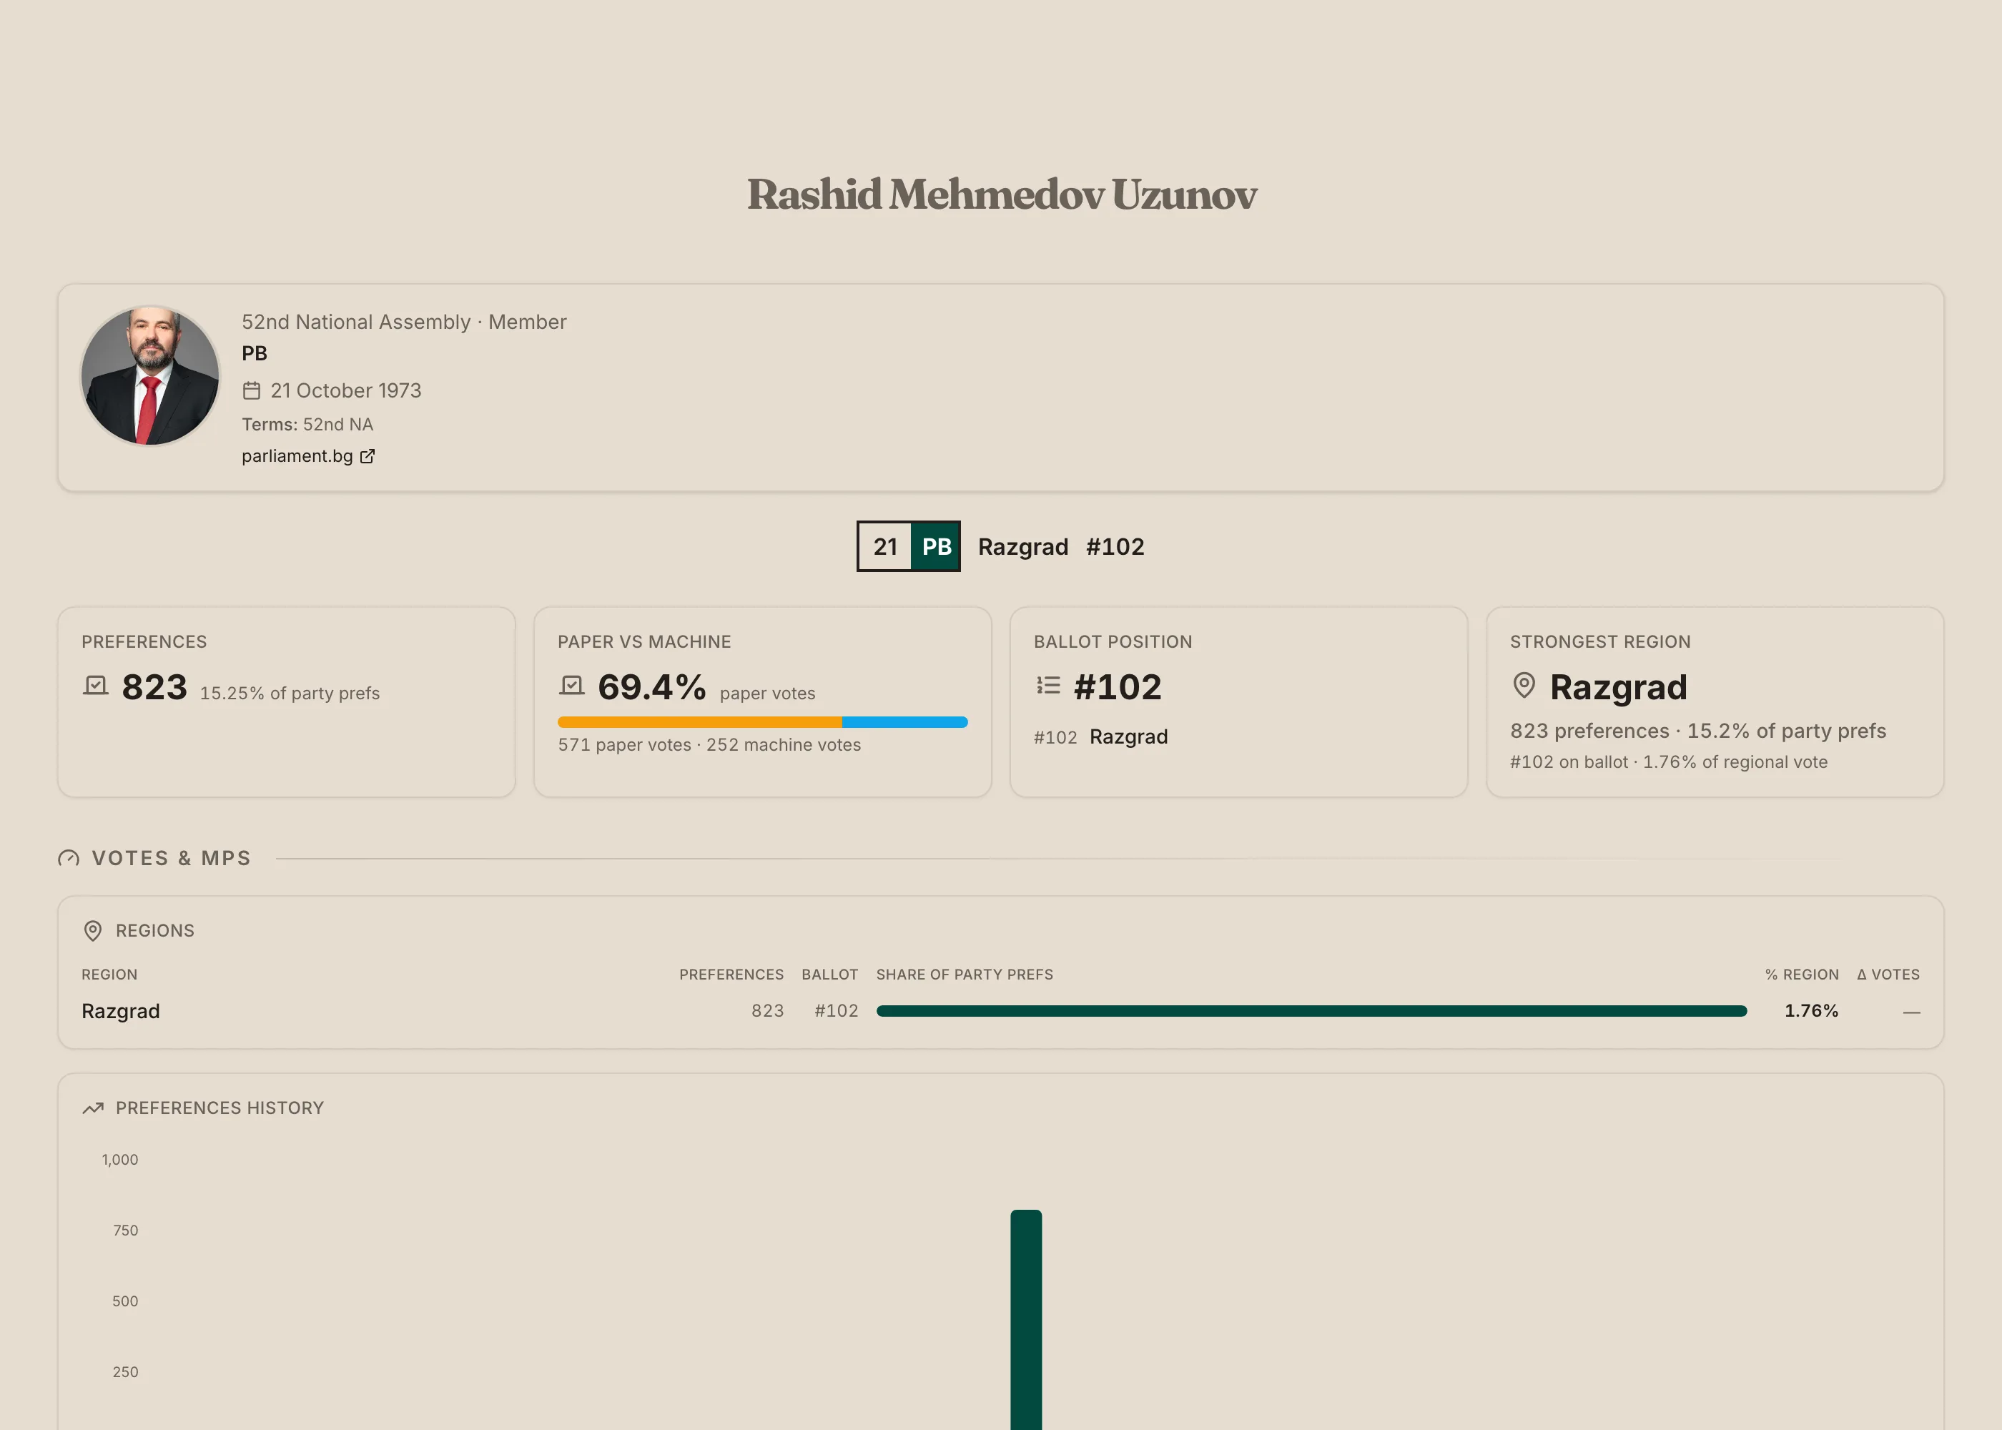Click the Preferences column header in Regions table
The height and width of the screenshot is (1430, 2002).
[731, 975]
